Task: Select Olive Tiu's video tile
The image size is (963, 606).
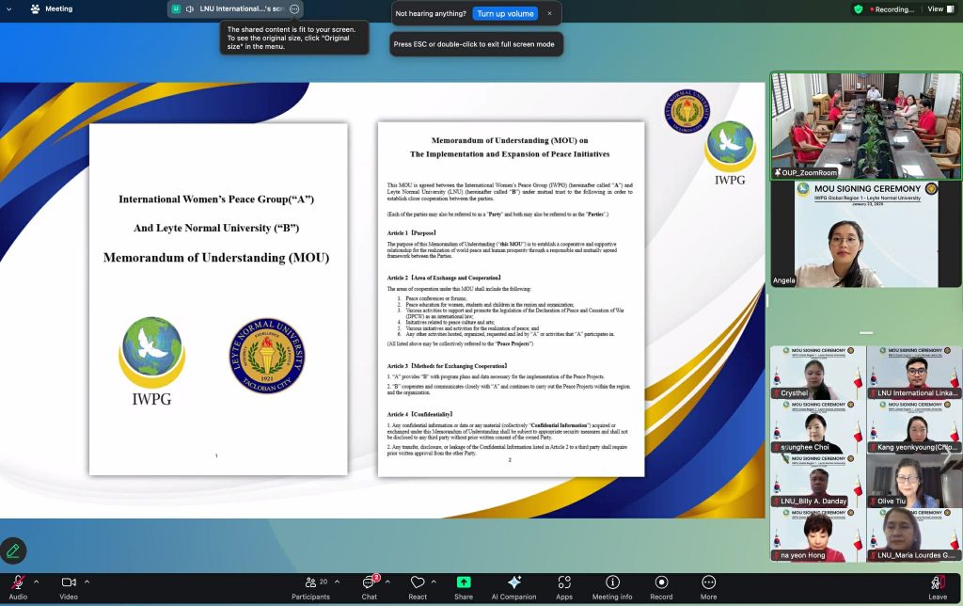Action: tap(914, 481)
